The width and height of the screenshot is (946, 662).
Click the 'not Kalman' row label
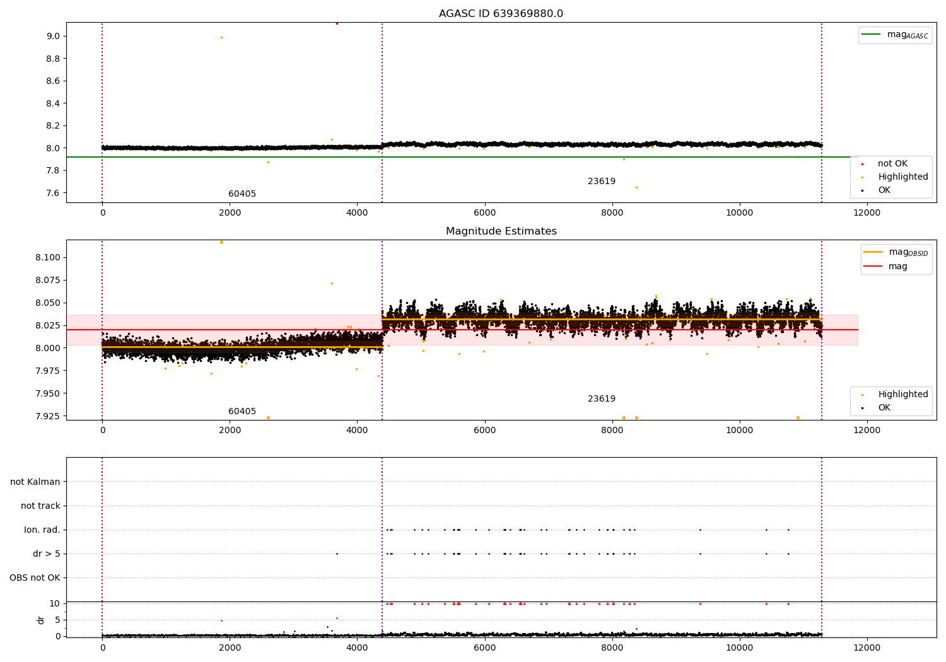click(x=35, y=482)
